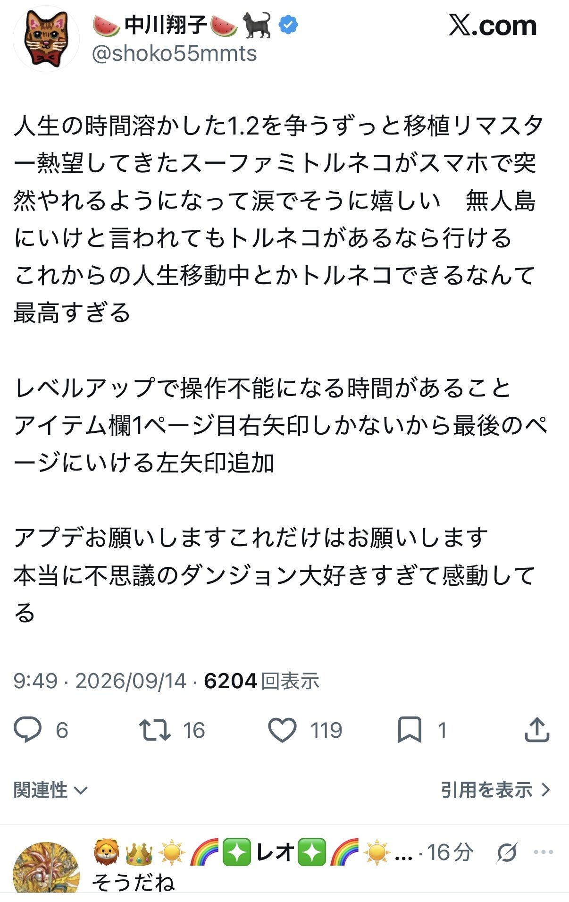View the 6204 回表示 view count

pyautogui.click(x=261, y=681)
